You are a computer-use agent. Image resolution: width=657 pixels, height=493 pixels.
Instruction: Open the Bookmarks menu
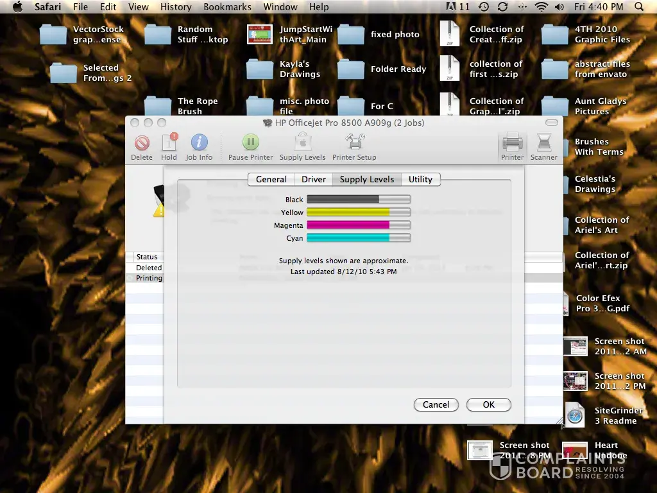225,7
